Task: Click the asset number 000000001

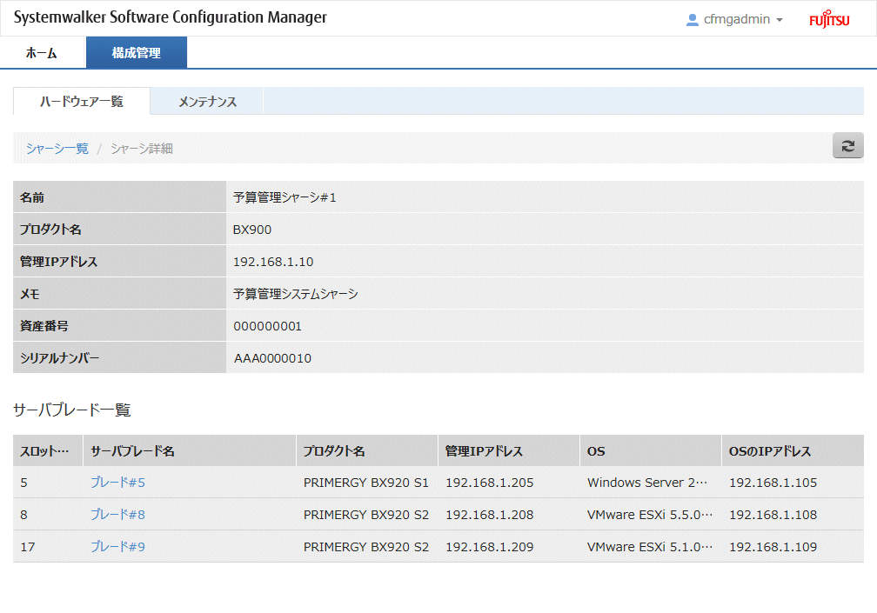Action: (267, 326)
